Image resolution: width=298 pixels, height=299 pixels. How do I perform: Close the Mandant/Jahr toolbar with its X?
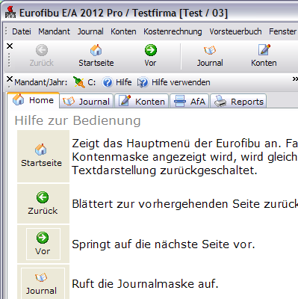point(10,79)
